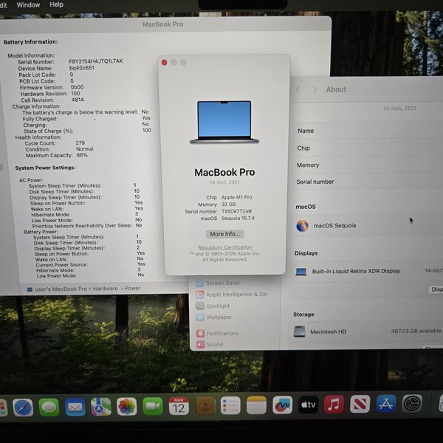The height and width of the screenshot is (443, 443).
Task: Click the macOS Sequoia row label
Action: pos(334,226)
